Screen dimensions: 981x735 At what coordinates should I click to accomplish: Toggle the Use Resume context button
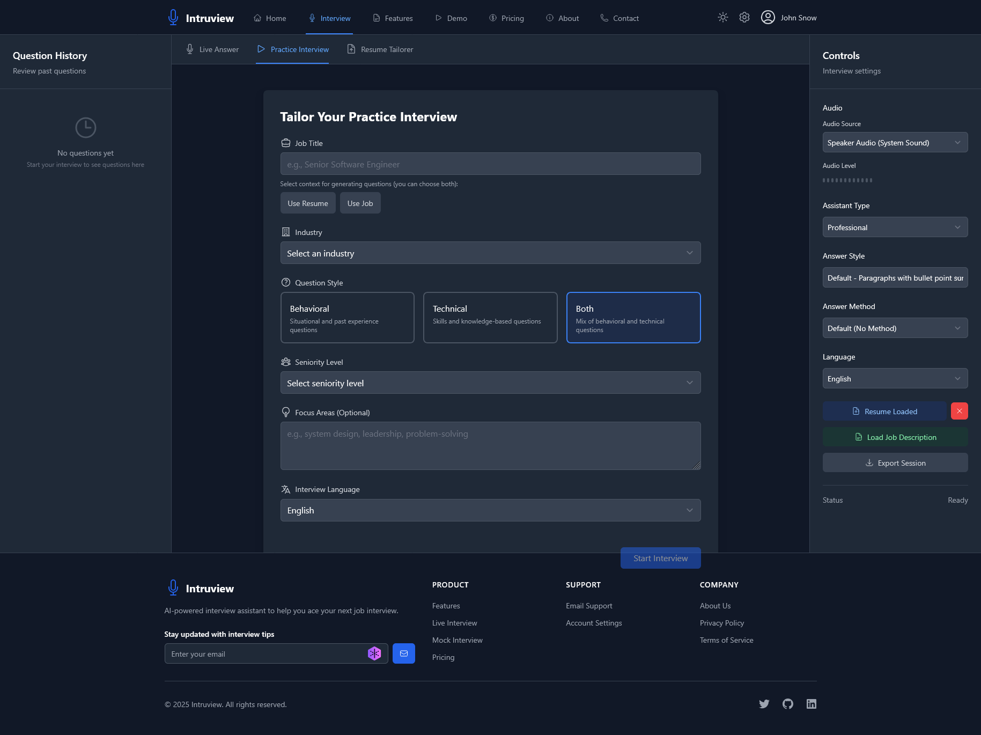308,203
